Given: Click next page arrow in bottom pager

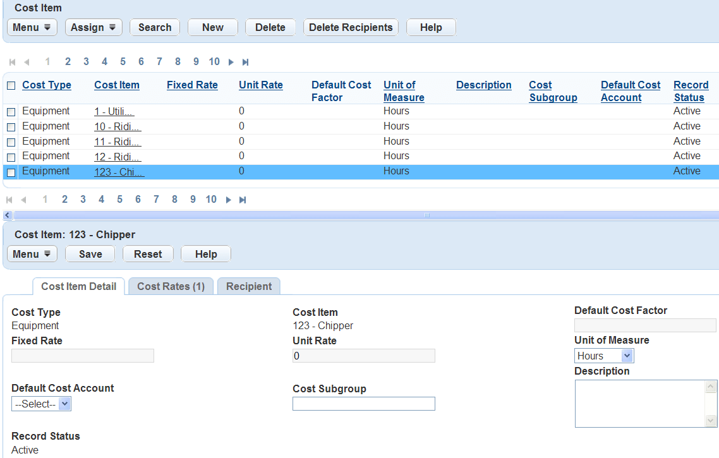Looking at the screenshot, I should 228,200.
